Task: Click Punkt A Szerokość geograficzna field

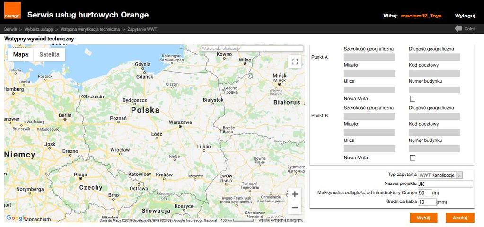Action: tap(369, 57)
